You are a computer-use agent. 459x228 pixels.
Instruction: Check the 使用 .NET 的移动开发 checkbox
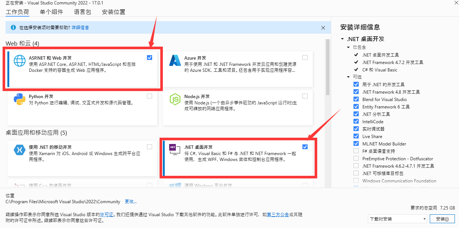[149, 147]
